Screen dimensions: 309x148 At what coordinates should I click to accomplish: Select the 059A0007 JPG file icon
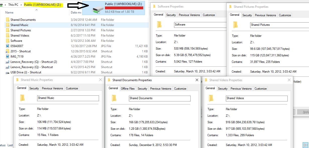(x=8, y=46)
